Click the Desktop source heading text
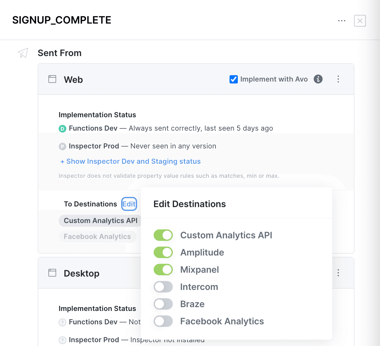Viewport: 380px width, 346px height. coord(82,273)
